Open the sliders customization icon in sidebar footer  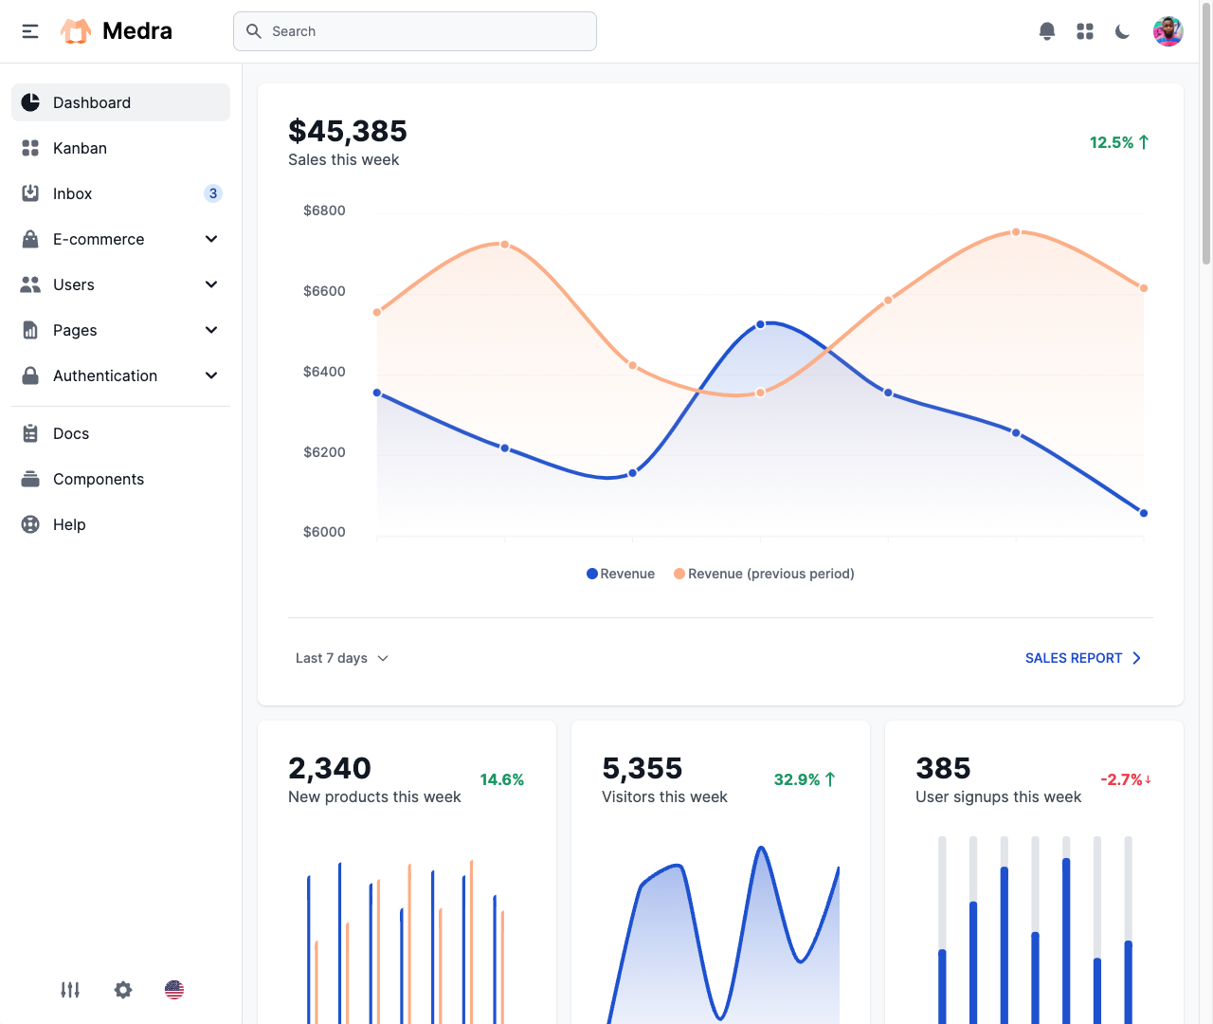(x=70, y=990)
